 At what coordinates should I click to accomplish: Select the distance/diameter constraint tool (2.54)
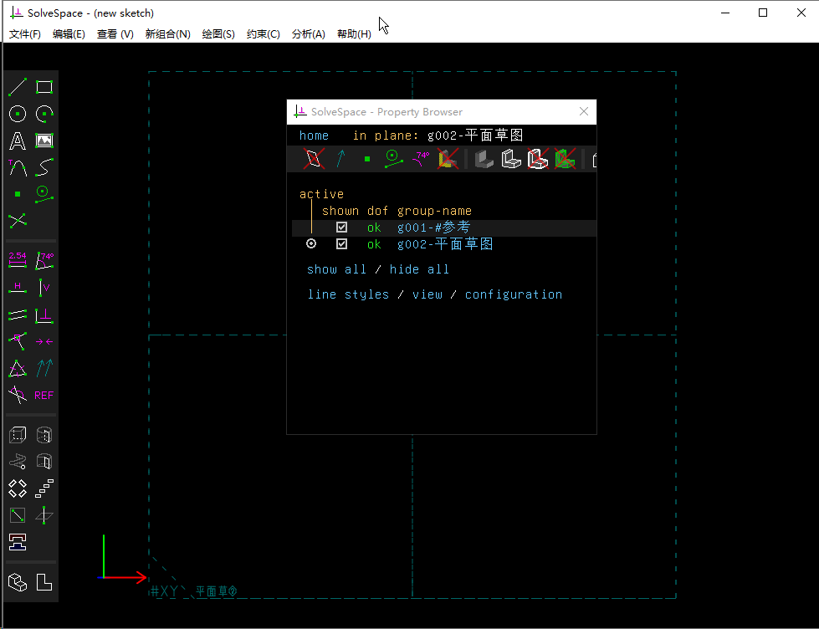(17, 260)
